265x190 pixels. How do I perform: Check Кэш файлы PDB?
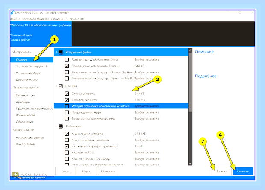point(67,152)
